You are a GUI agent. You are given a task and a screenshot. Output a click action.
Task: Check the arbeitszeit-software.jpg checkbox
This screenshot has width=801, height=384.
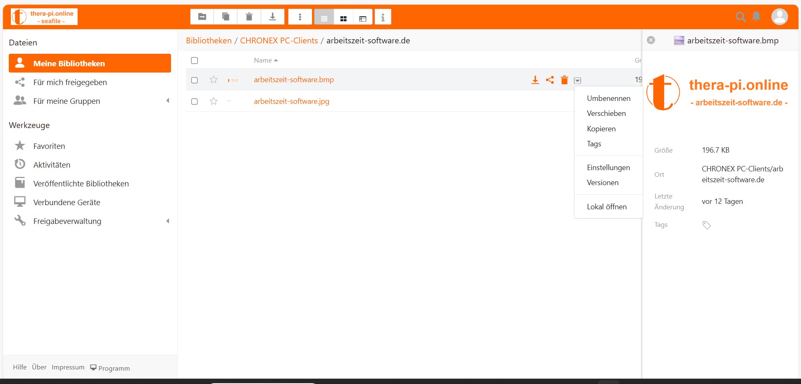point(194,101)
